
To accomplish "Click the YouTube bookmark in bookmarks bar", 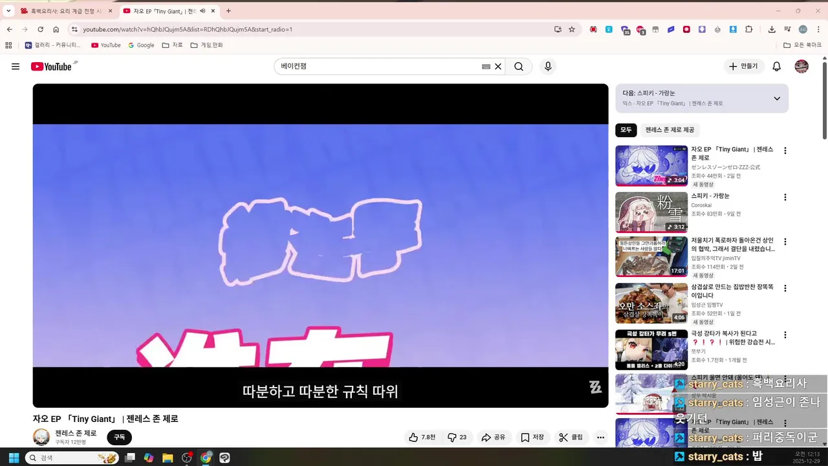I will click(106, 45).
